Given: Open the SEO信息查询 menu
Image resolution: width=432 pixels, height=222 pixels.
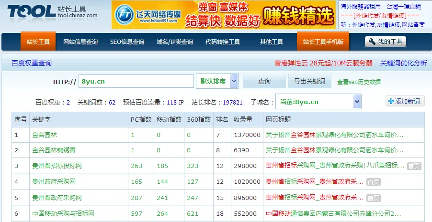Looking at the screenshot, I should click(127, 42).
